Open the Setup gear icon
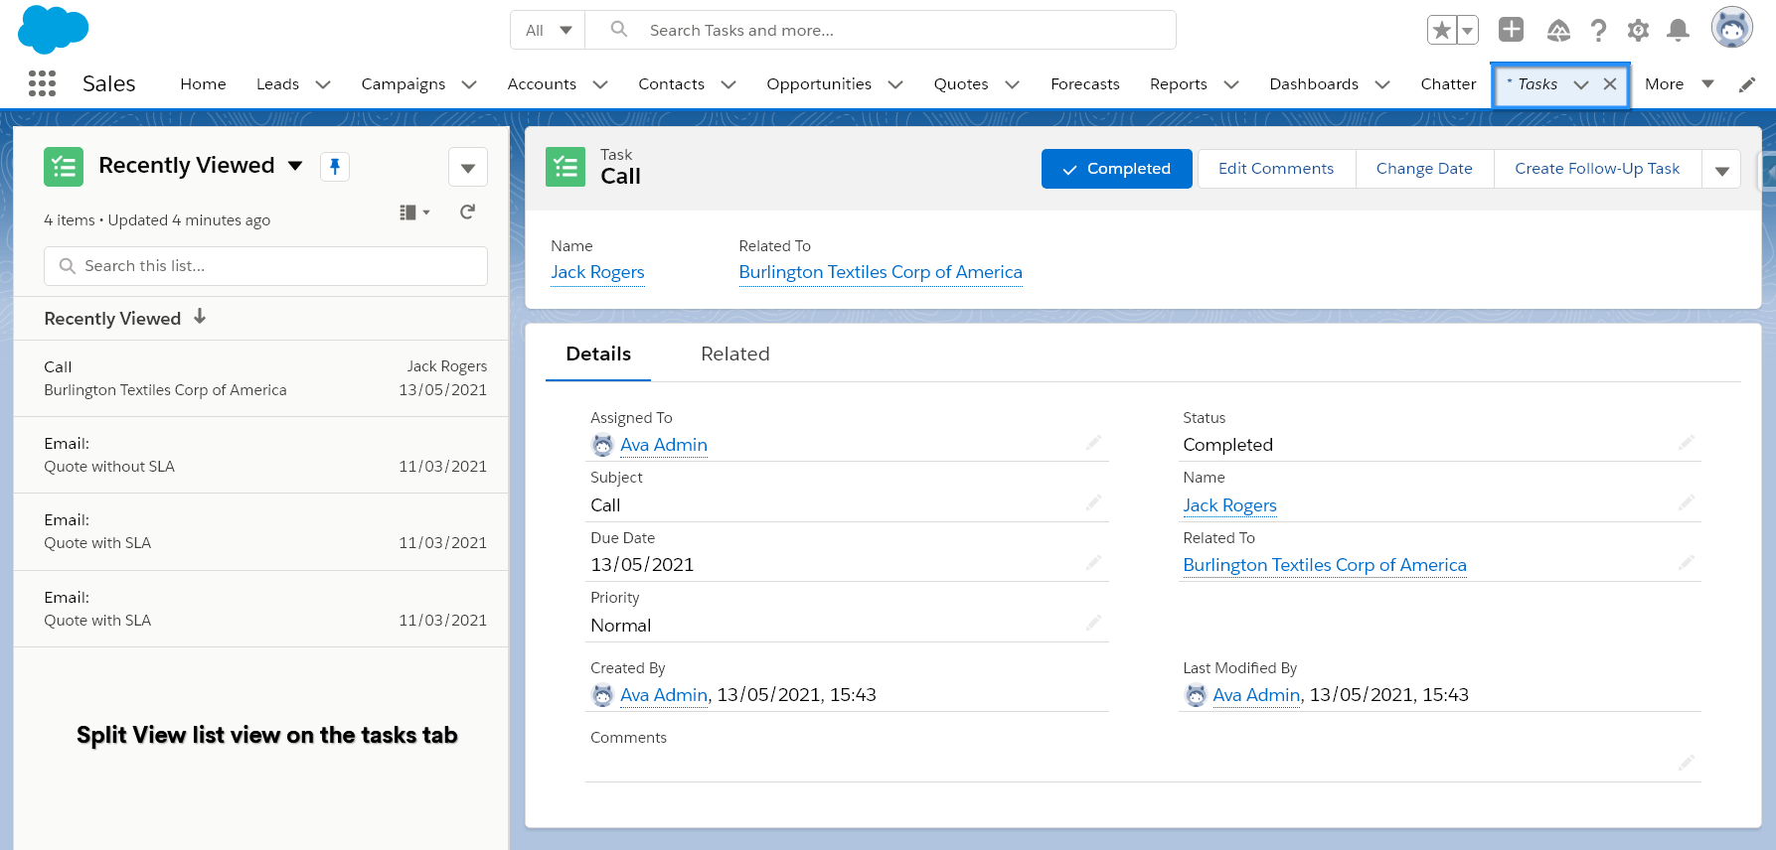 pyautogui.click(x=1638, y=31)
